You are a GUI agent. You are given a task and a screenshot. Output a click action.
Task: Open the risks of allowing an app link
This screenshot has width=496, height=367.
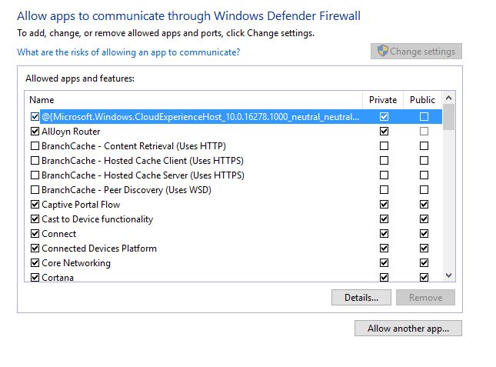tap(128, 52)
